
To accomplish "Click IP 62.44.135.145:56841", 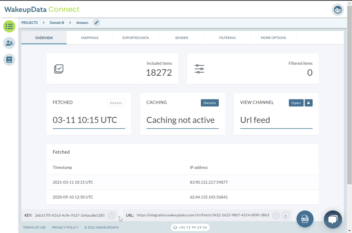I will coord(209,197).
